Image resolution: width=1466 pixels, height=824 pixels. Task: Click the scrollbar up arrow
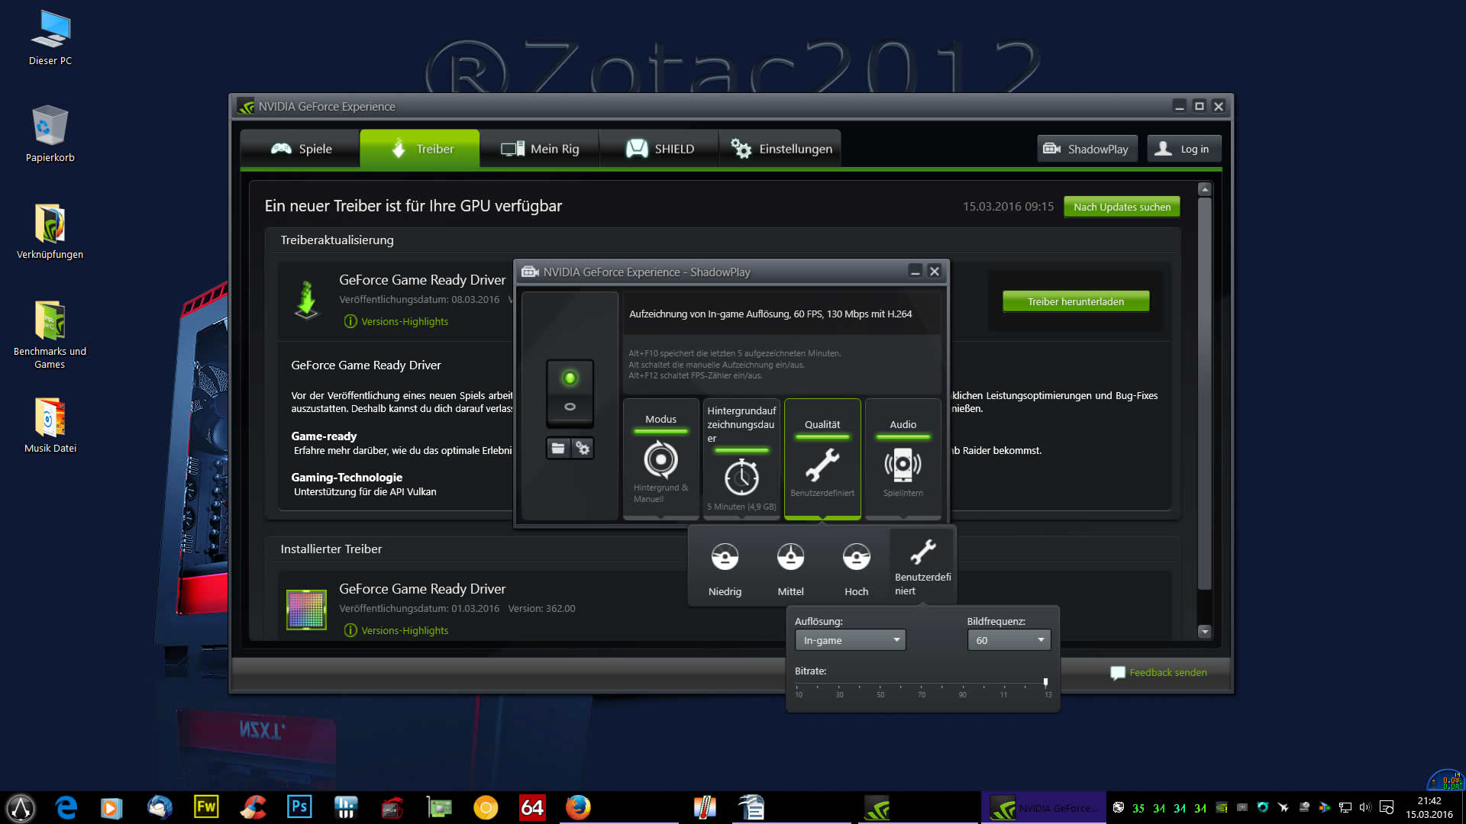tap(1205, 188)
